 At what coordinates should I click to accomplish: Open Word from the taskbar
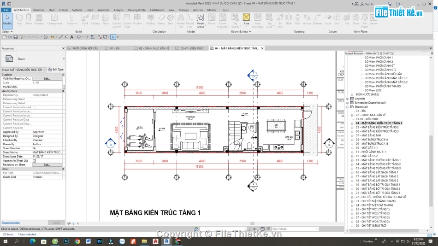89,241
